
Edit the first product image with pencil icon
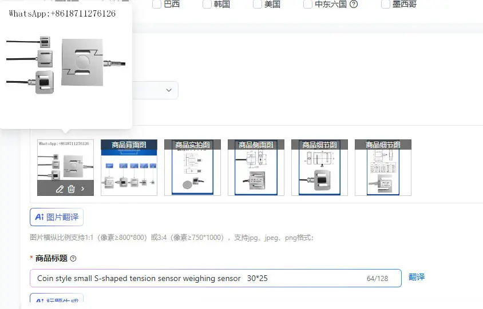(x=60, y=189)
